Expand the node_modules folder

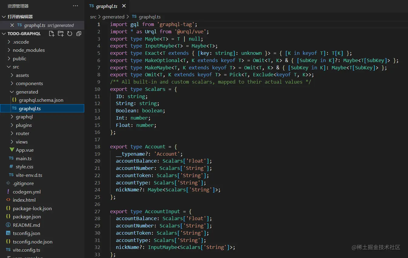tap(9, 50)
